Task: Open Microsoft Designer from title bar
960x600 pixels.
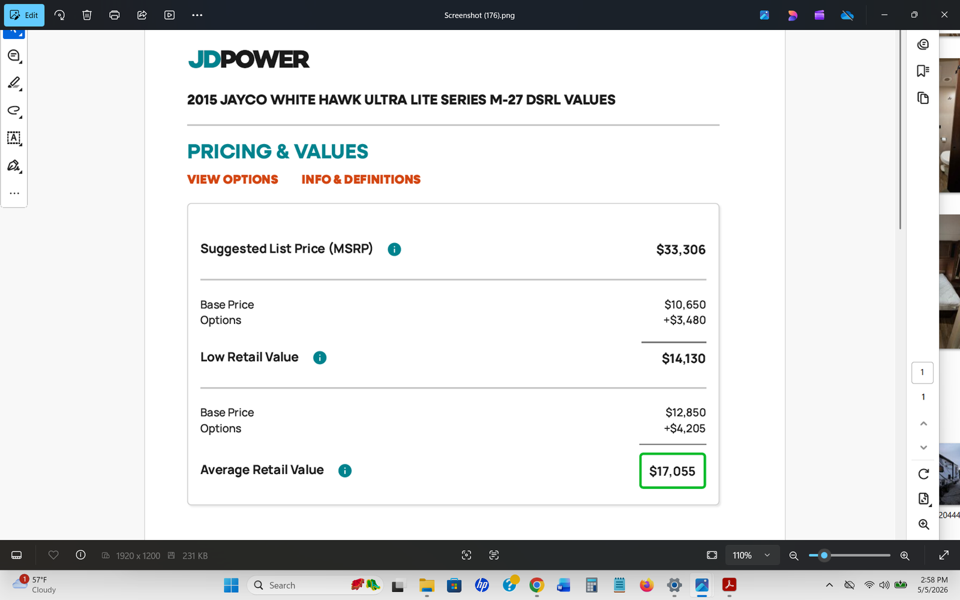Action: (792, 15)
